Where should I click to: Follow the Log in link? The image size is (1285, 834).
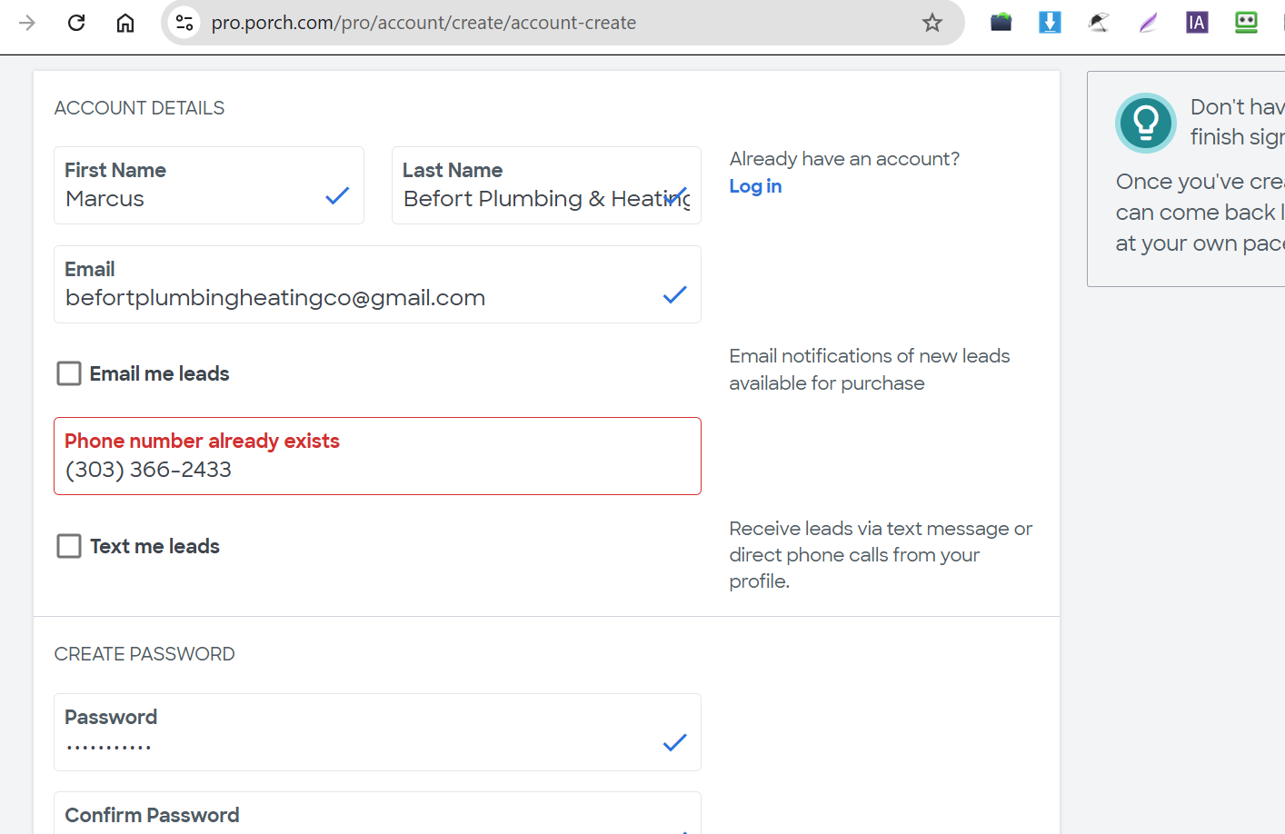[x=755, y=186]
